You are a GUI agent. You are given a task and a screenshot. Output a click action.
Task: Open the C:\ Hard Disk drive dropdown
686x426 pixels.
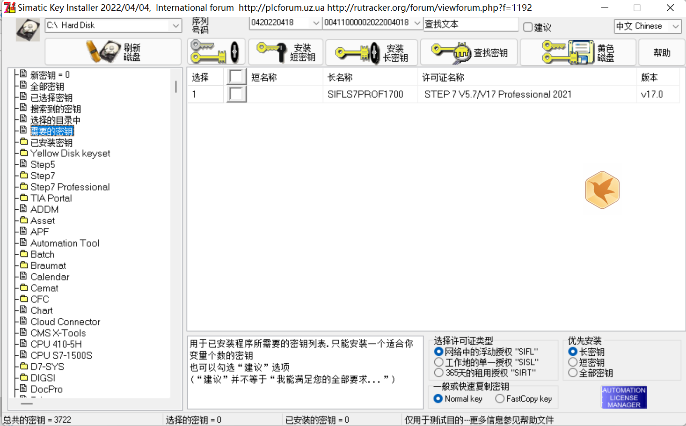point(176,25)
